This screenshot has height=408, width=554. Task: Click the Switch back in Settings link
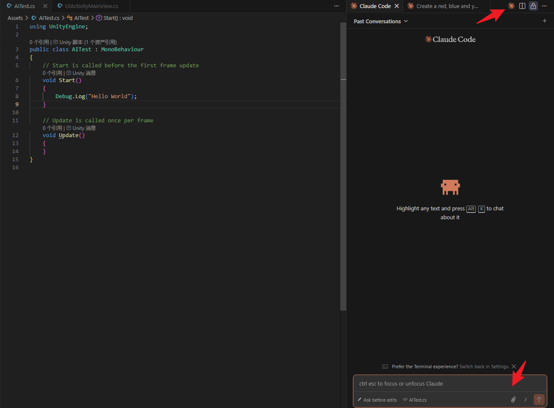click(x=484, y=367)
